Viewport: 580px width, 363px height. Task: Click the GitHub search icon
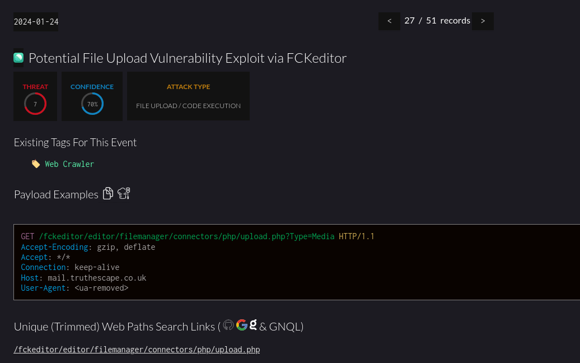[x=228, y=325]
